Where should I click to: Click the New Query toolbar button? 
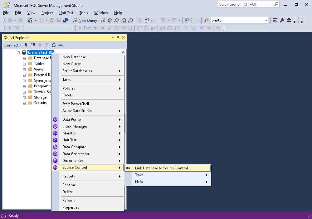coord(85,20)
